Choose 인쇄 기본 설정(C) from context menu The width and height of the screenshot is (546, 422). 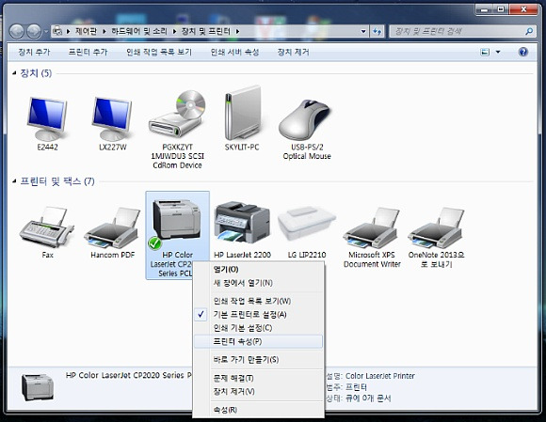(x=258, y=328)
